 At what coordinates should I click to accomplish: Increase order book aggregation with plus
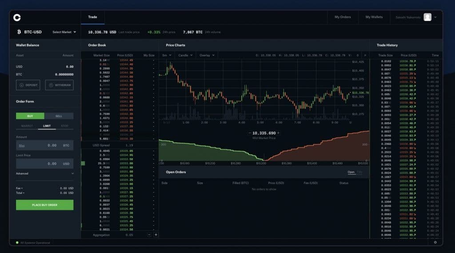click(x=156, y=234)
